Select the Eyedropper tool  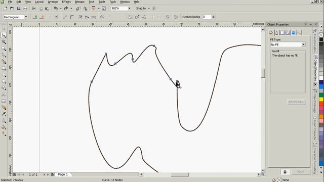4,114
